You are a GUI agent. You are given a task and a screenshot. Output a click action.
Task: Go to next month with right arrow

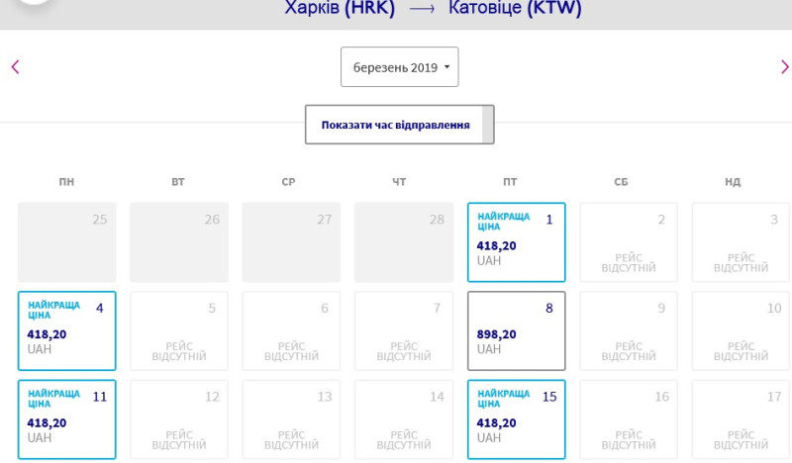[x=784, y=67]
